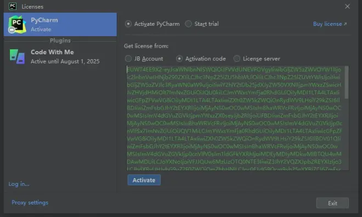The image size is (362, 217).
Task: Click the large PyCharm product icon in sidebar
Action: coord(16,24)
